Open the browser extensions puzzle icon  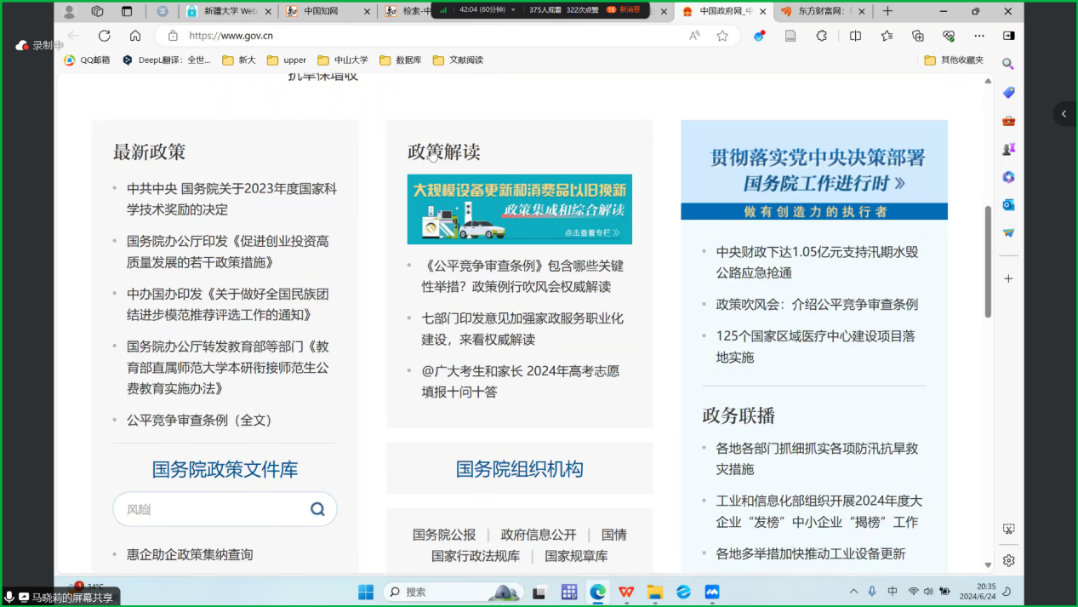tap(821, 36)
